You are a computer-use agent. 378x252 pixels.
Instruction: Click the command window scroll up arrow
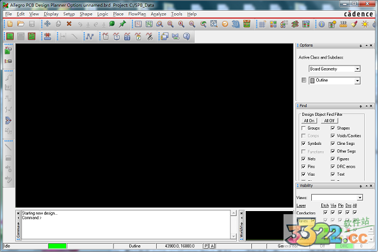coord(233,213)
